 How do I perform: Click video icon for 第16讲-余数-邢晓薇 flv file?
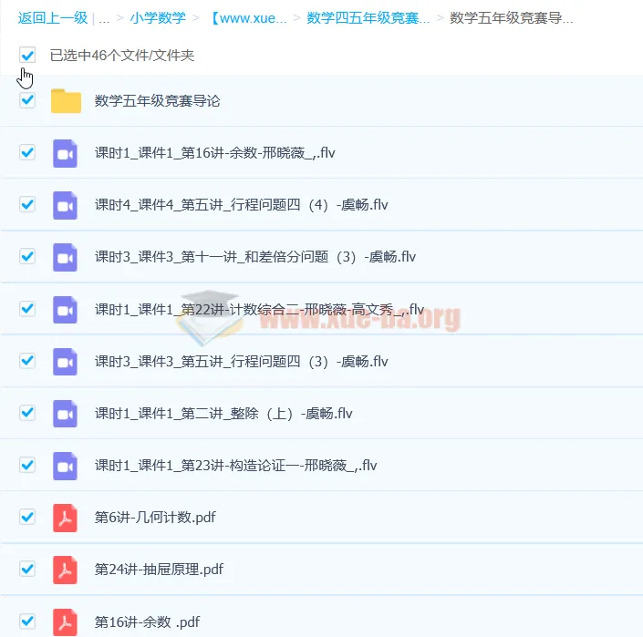tap(66, 153)
